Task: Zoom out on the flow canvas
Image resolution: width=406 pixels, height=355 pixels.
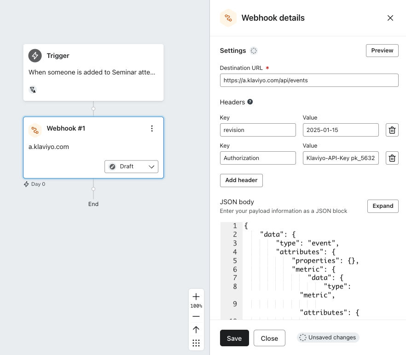Action: [196, 316]
